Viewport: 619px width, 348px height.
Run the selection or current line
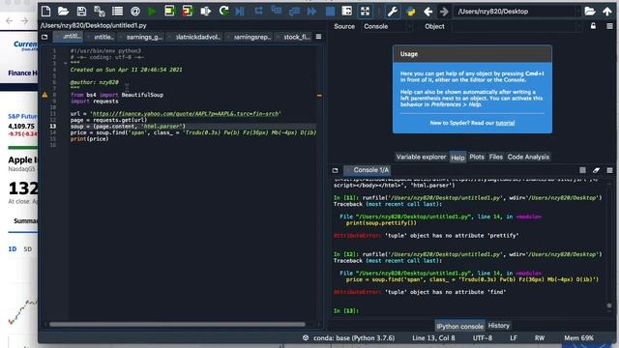pos(205,11)
